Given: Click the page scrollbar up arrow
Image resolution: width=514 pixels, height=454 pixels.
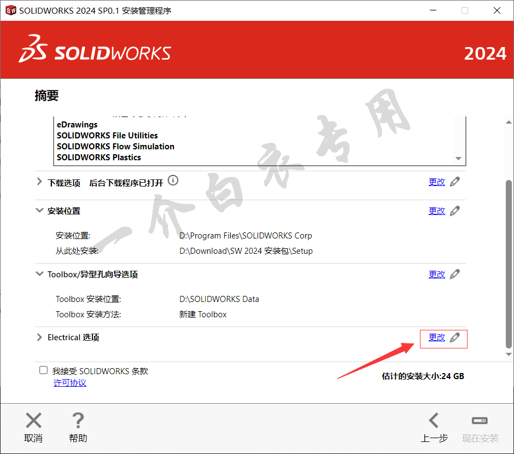Looking at the screenshot, I should (x=509, y=123).
